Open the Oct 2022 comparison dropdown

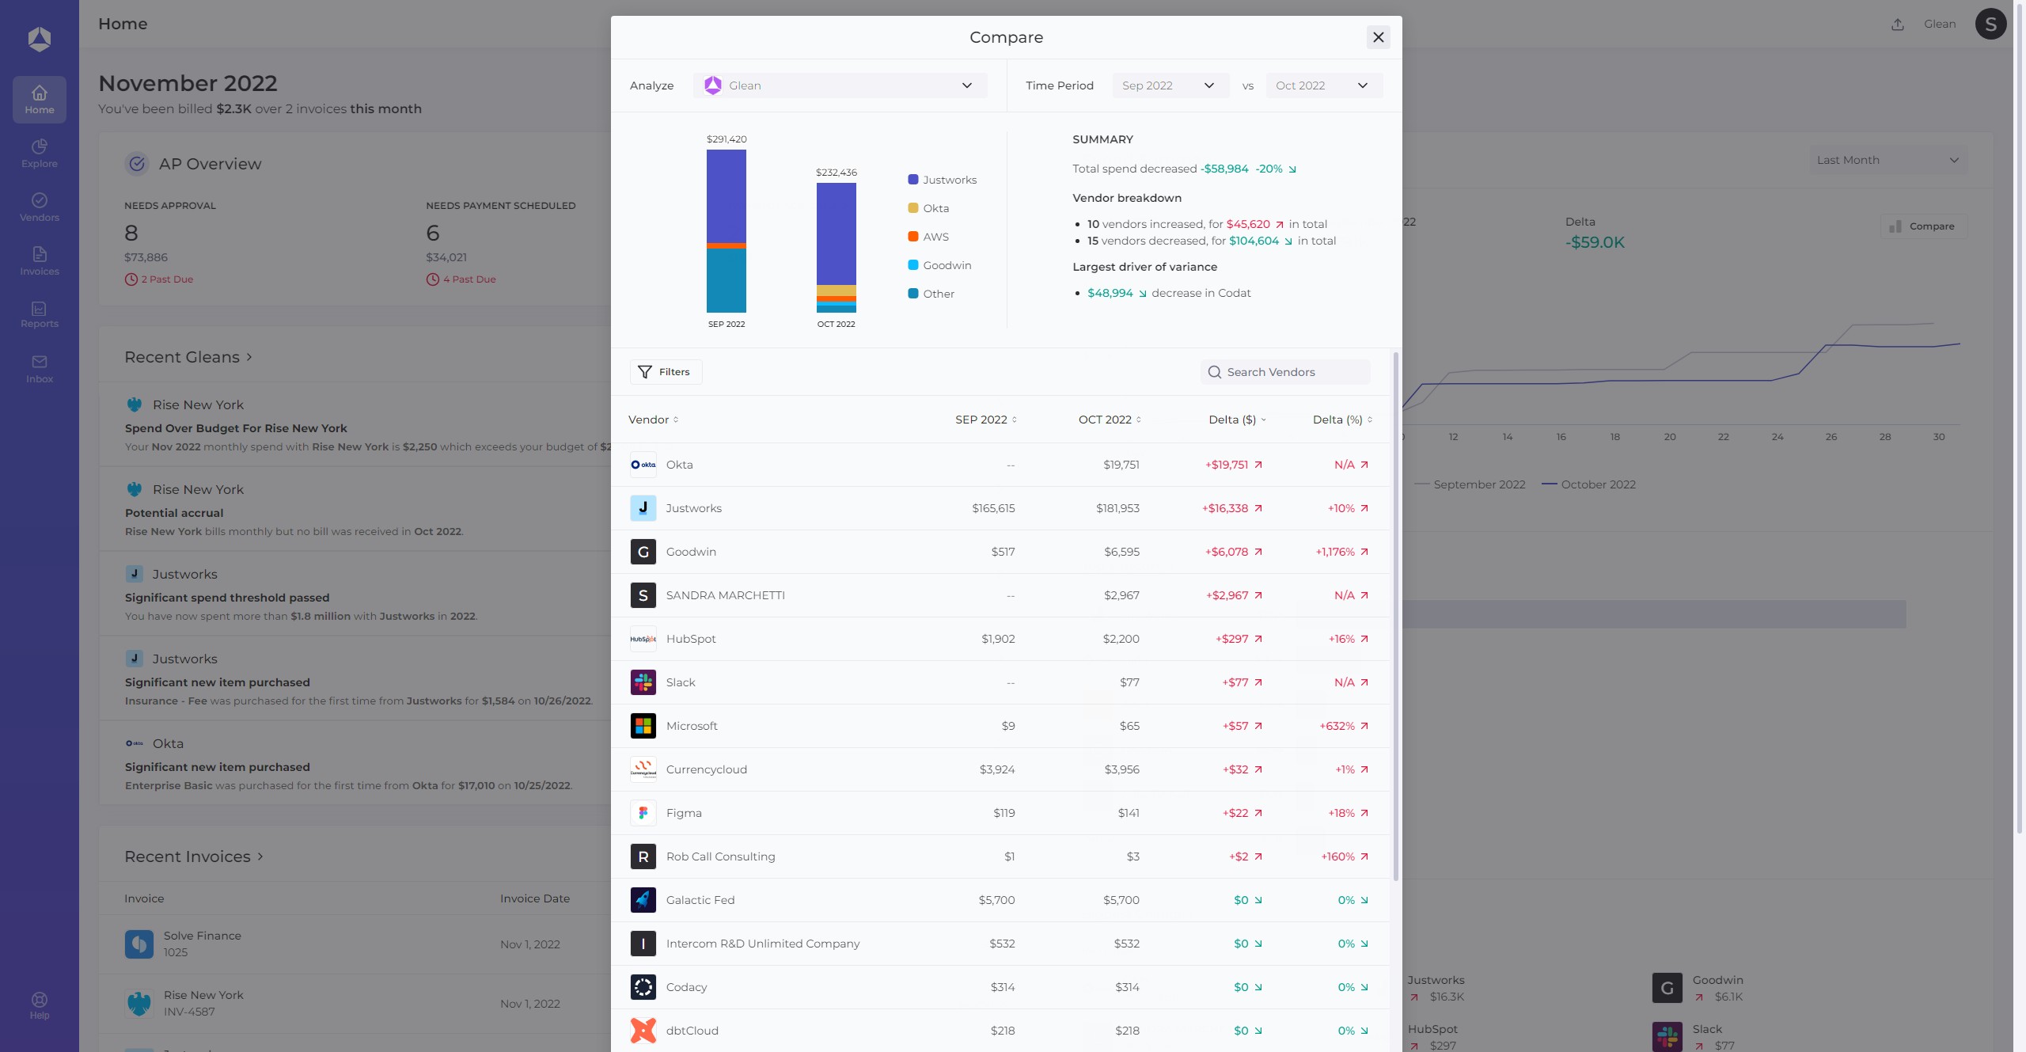(x=1323, y=85)
